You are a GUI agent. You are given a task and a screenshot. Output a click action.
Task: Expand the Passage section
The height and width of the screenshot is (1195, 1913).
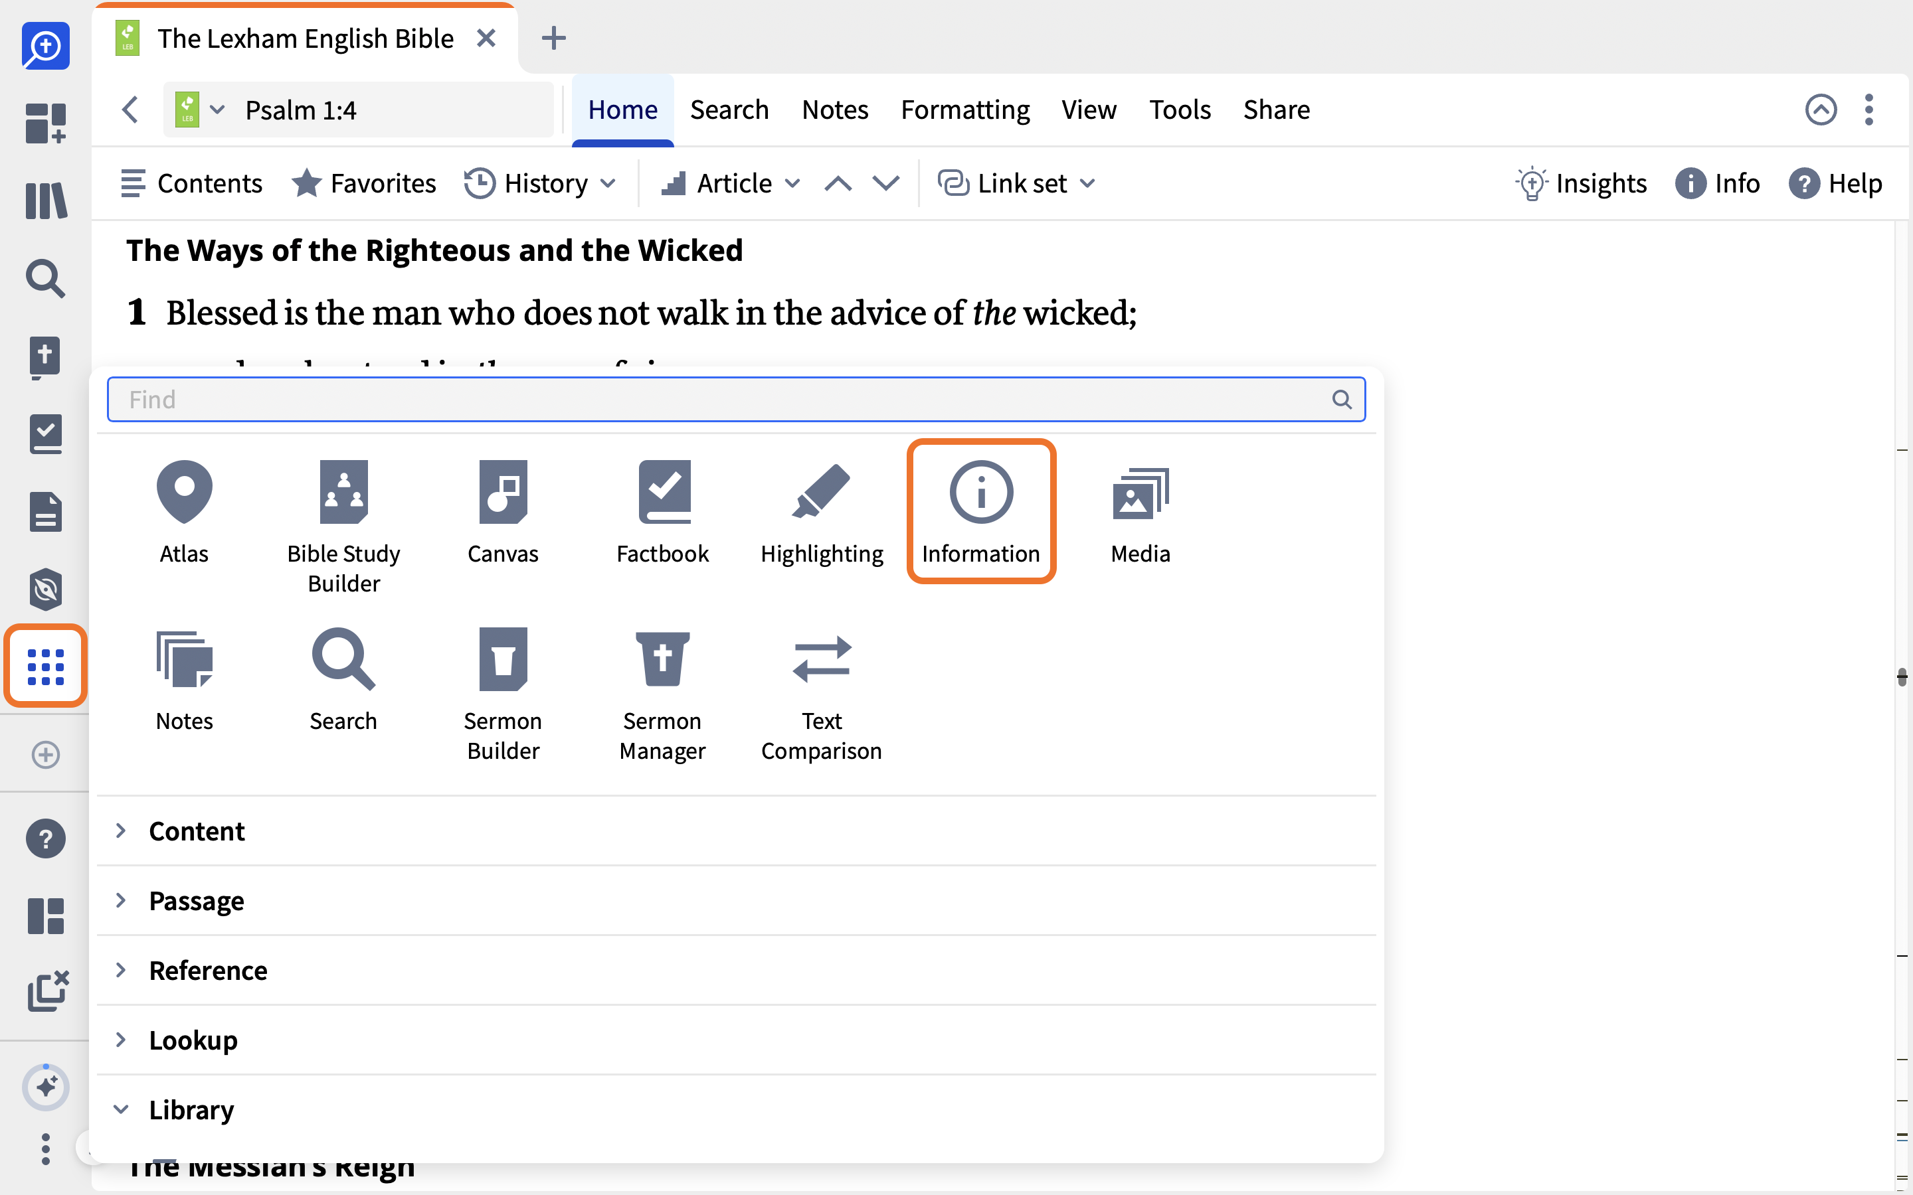tap(736, 900)
